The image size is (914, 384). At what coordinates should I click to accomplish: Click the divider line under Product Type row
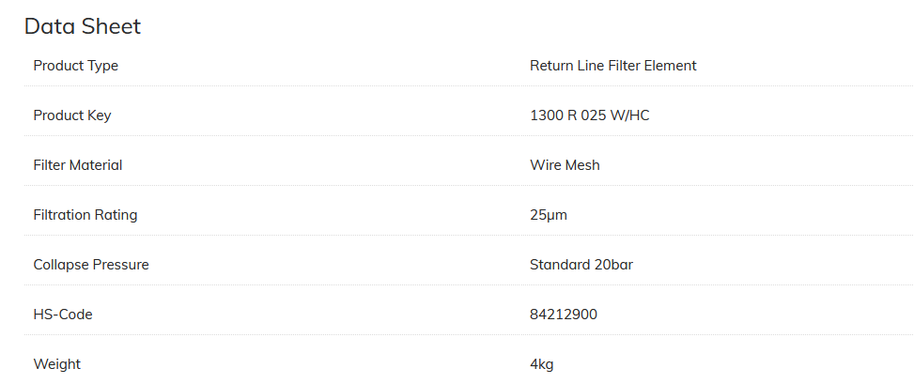tap(468, 86)
